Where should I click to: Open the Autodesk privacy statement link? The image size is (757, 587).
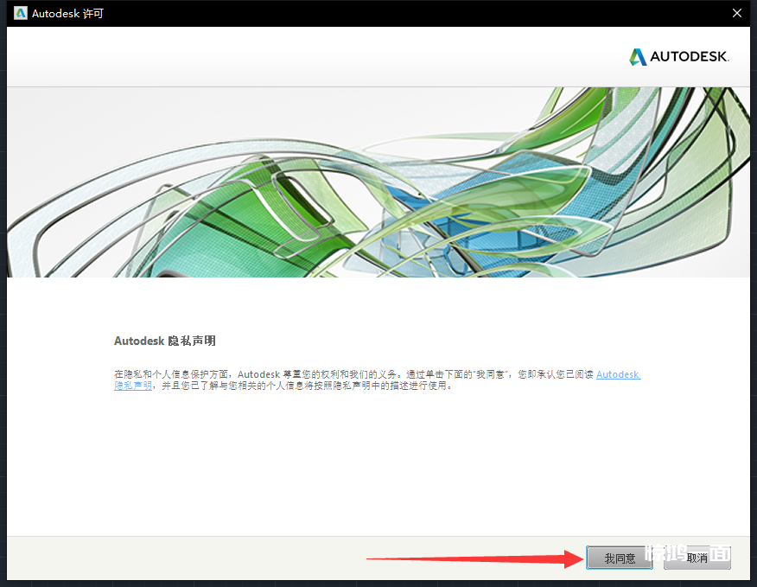(x=618, y=374)
